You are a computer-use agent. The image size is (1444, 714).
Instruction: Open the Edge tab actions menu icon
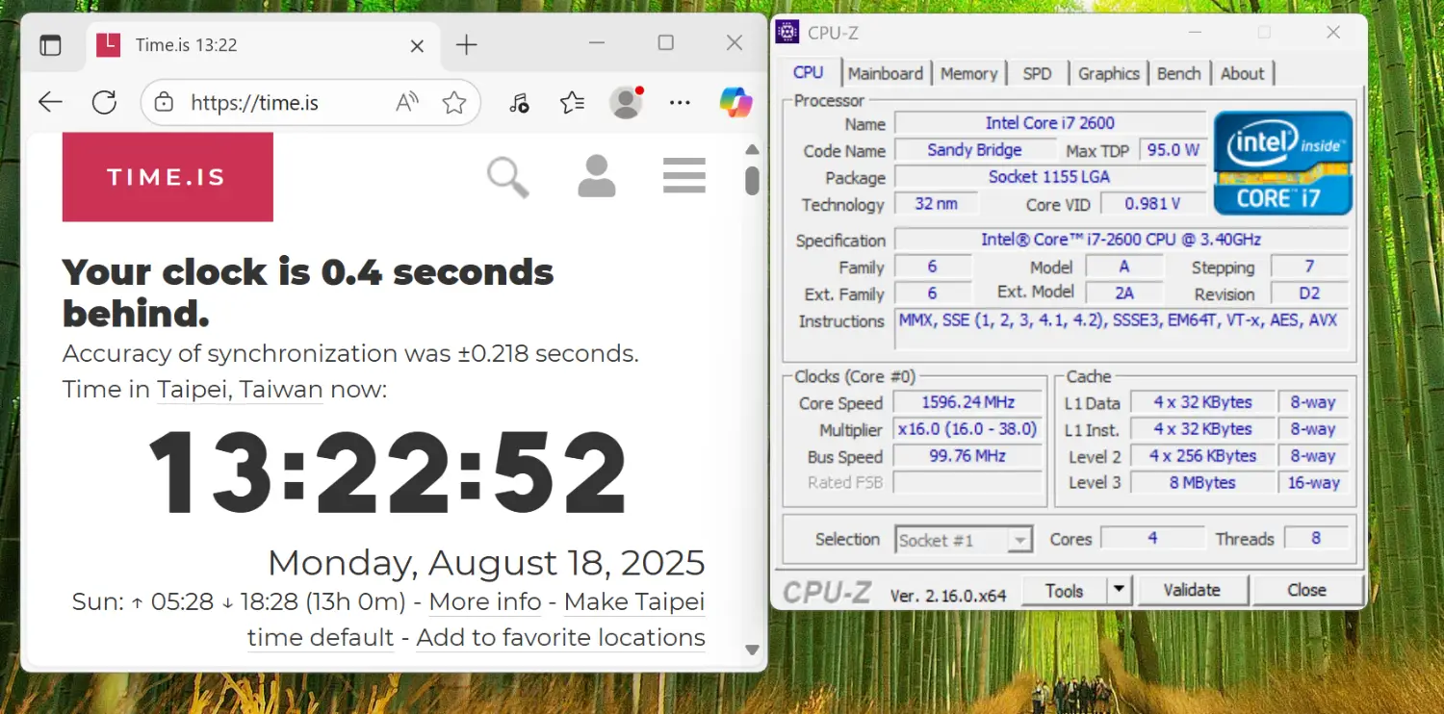(50, 45)
